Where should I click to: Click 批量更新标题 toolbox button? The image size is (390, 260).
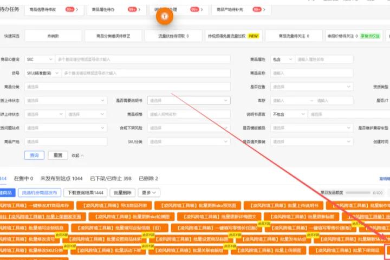click(x=302, y=217)
